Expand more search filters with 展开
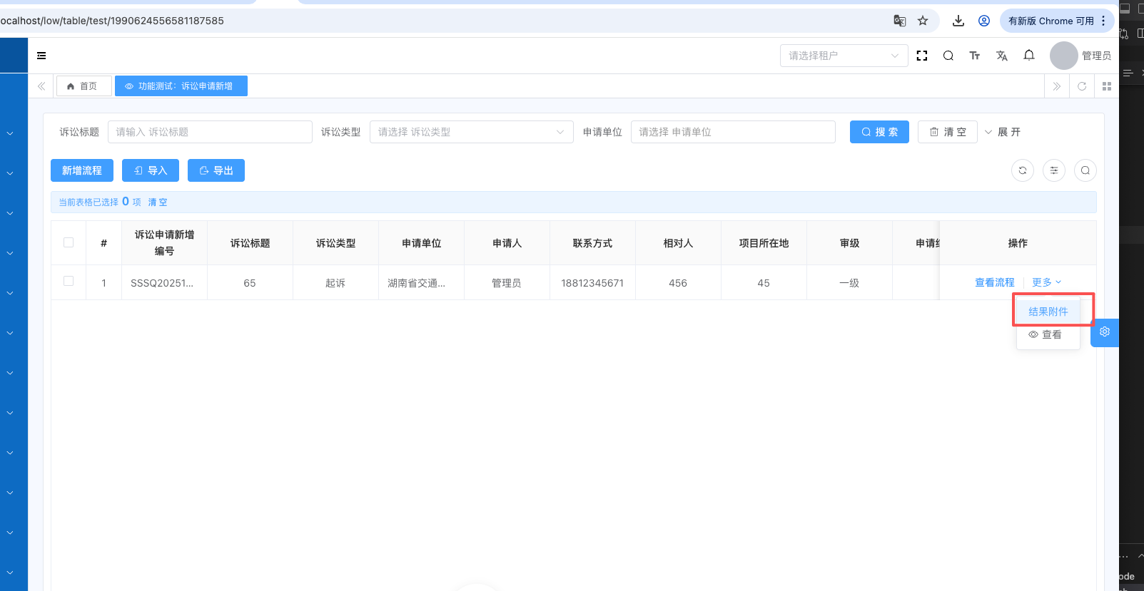1144x591 pixels. (1003, 132)
